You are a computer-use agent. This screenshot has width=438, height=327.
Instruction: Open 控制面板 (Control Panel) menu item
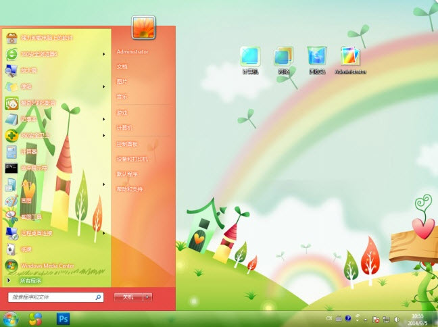[127, 144]
